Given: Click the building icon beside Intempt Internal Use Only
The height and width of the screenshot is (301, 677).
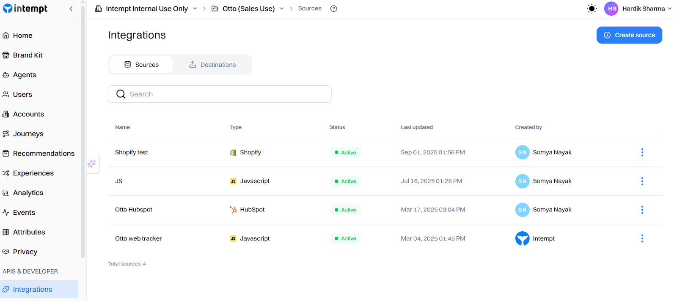Looking at the screenshot, I should [x=98, y=8].
